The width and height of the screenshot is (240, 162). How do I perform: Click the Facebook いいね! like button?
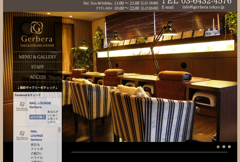pyautogui.click(x=38, y=117)
